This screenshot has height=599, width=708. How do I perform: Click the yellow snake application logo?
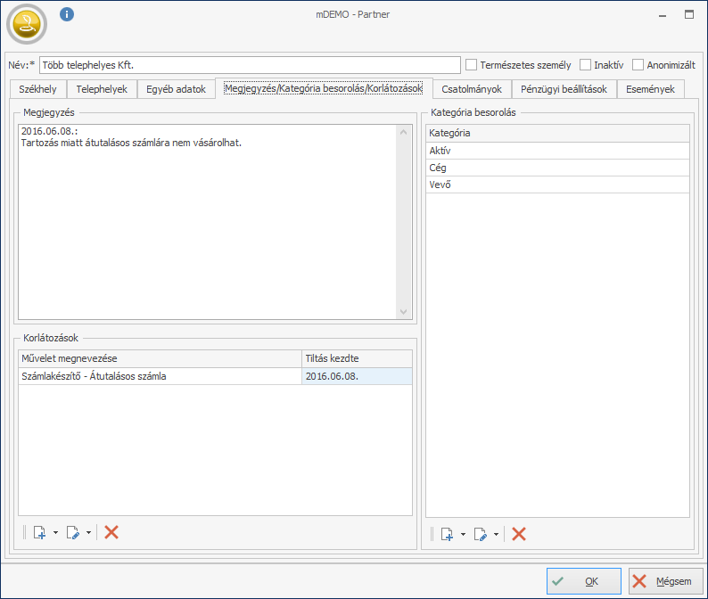coord(27,24)
